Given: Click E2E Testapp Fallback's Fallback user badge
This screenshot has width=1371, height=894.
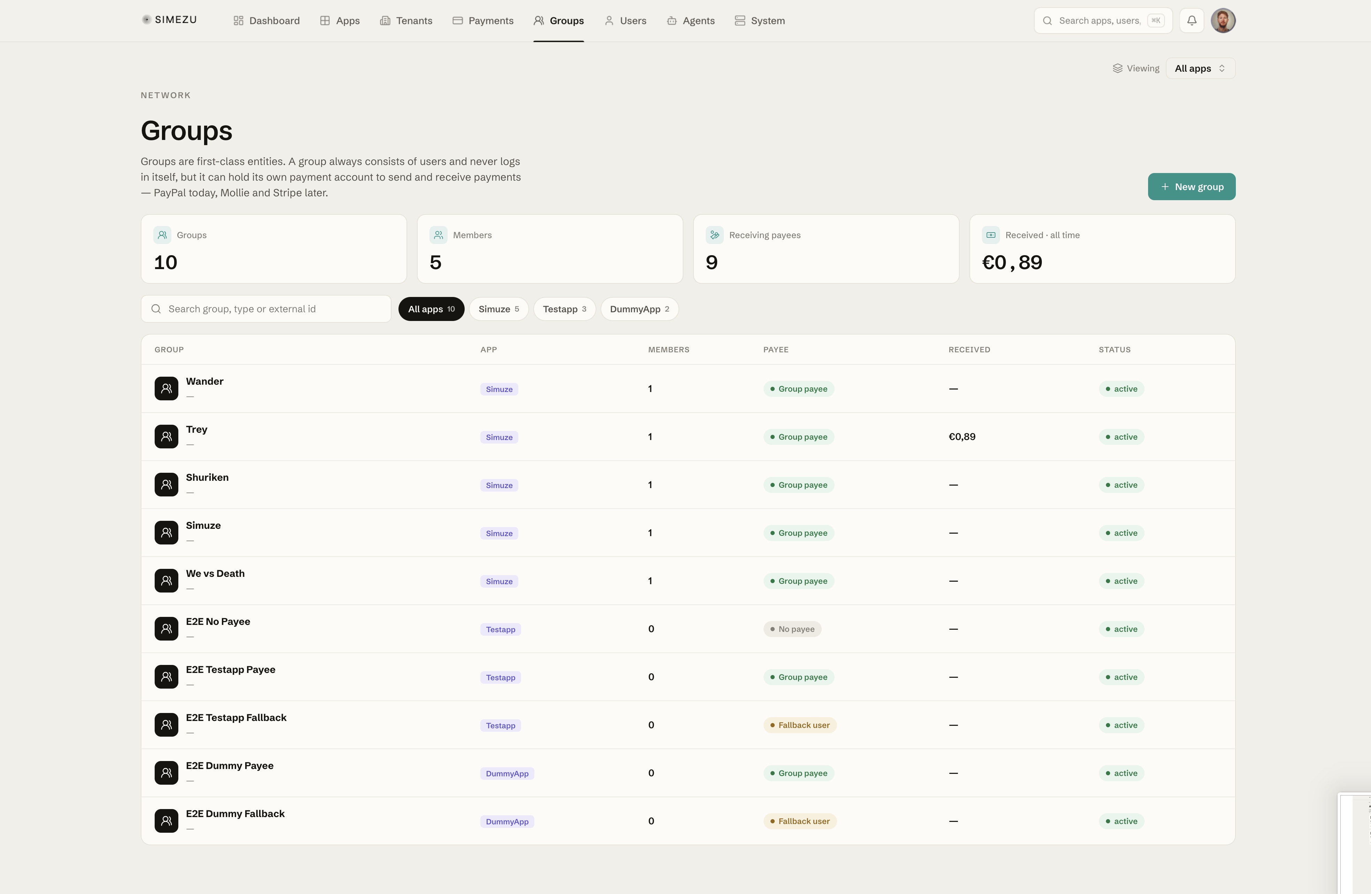Looking at the screenshot, I should pyautogui.click(x=799, y=726).
